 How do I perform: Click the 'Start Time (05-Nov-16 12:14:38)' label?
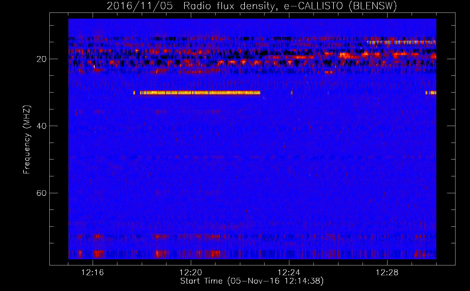pos(252,281)
